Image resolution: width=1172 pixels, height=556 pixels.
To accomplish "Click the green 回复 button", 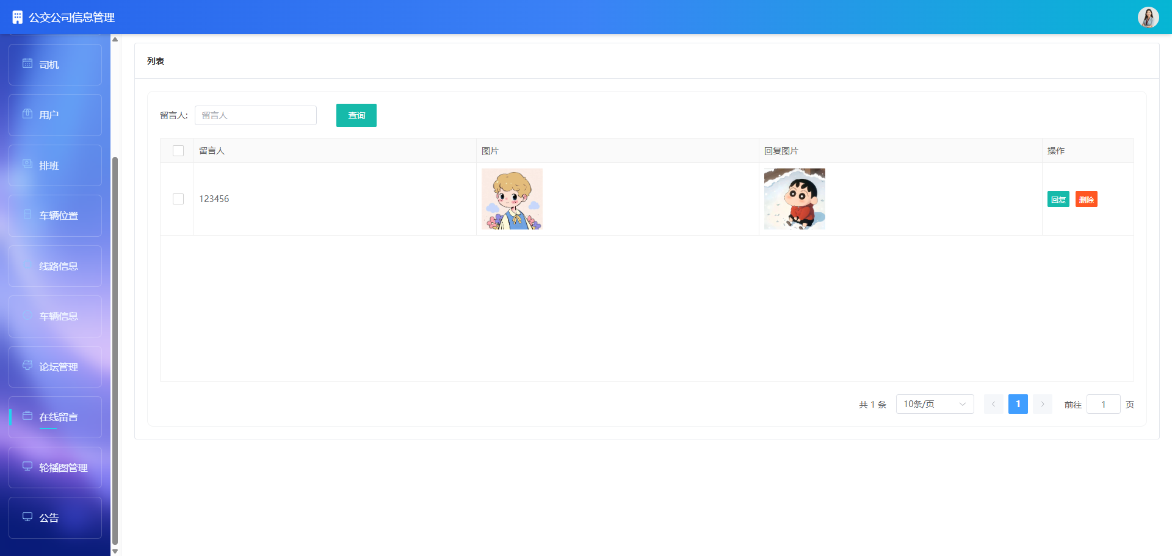I will pos(1058,199).
